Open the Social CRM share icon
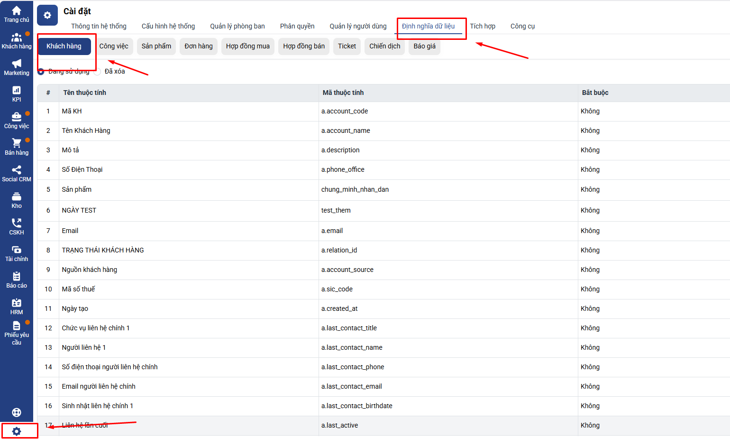The width and height of the screenshot is (730, 439). click(x=17, y=173)
